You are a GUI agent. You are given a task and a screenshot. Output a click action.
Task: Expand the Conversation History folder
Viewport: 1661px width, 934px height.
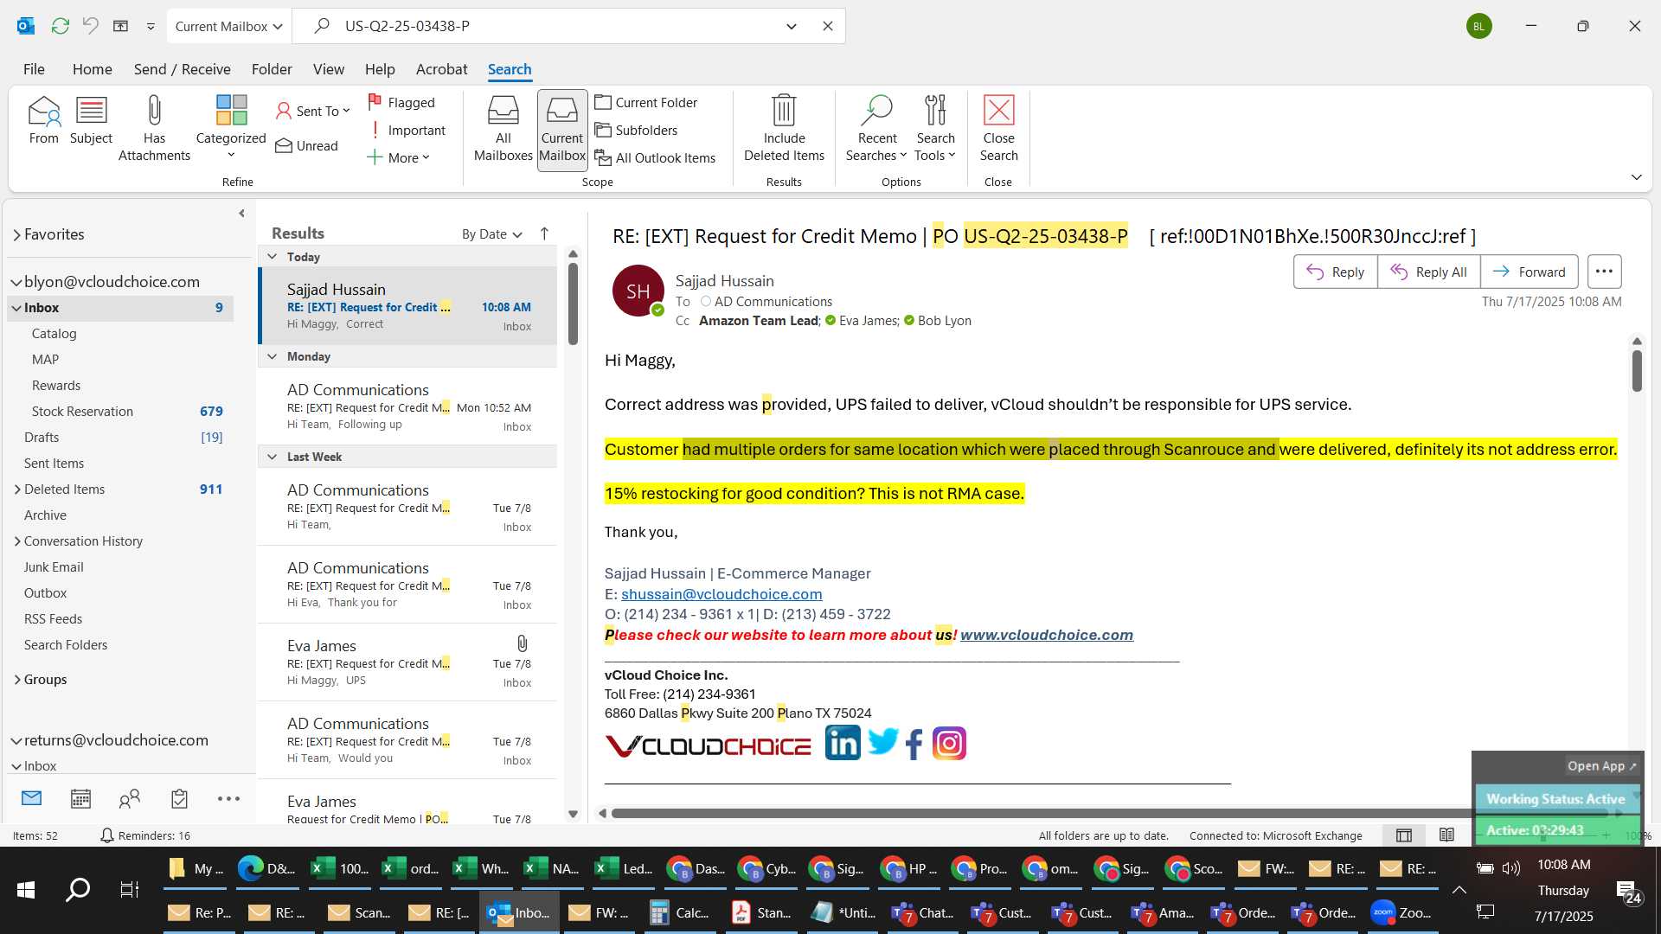(17, 541)
